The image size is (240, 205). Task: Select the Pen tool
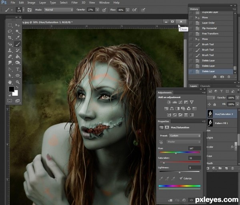[10, 69]
